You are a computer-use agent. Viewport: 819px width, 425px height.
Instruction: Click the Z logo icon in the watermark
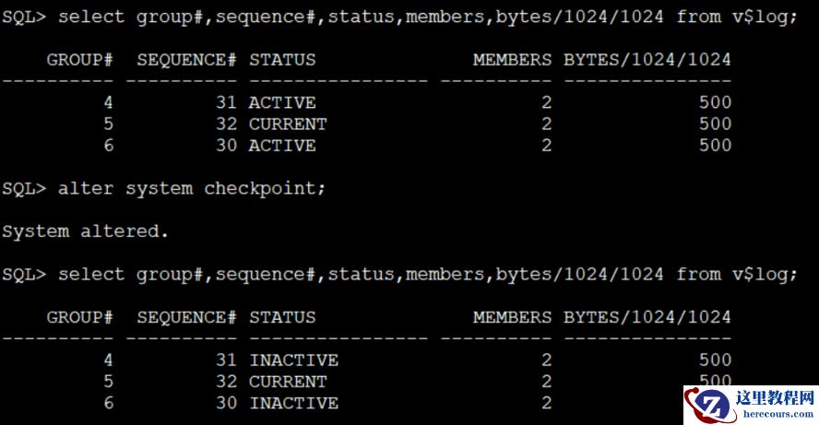(x=708, y=406)
